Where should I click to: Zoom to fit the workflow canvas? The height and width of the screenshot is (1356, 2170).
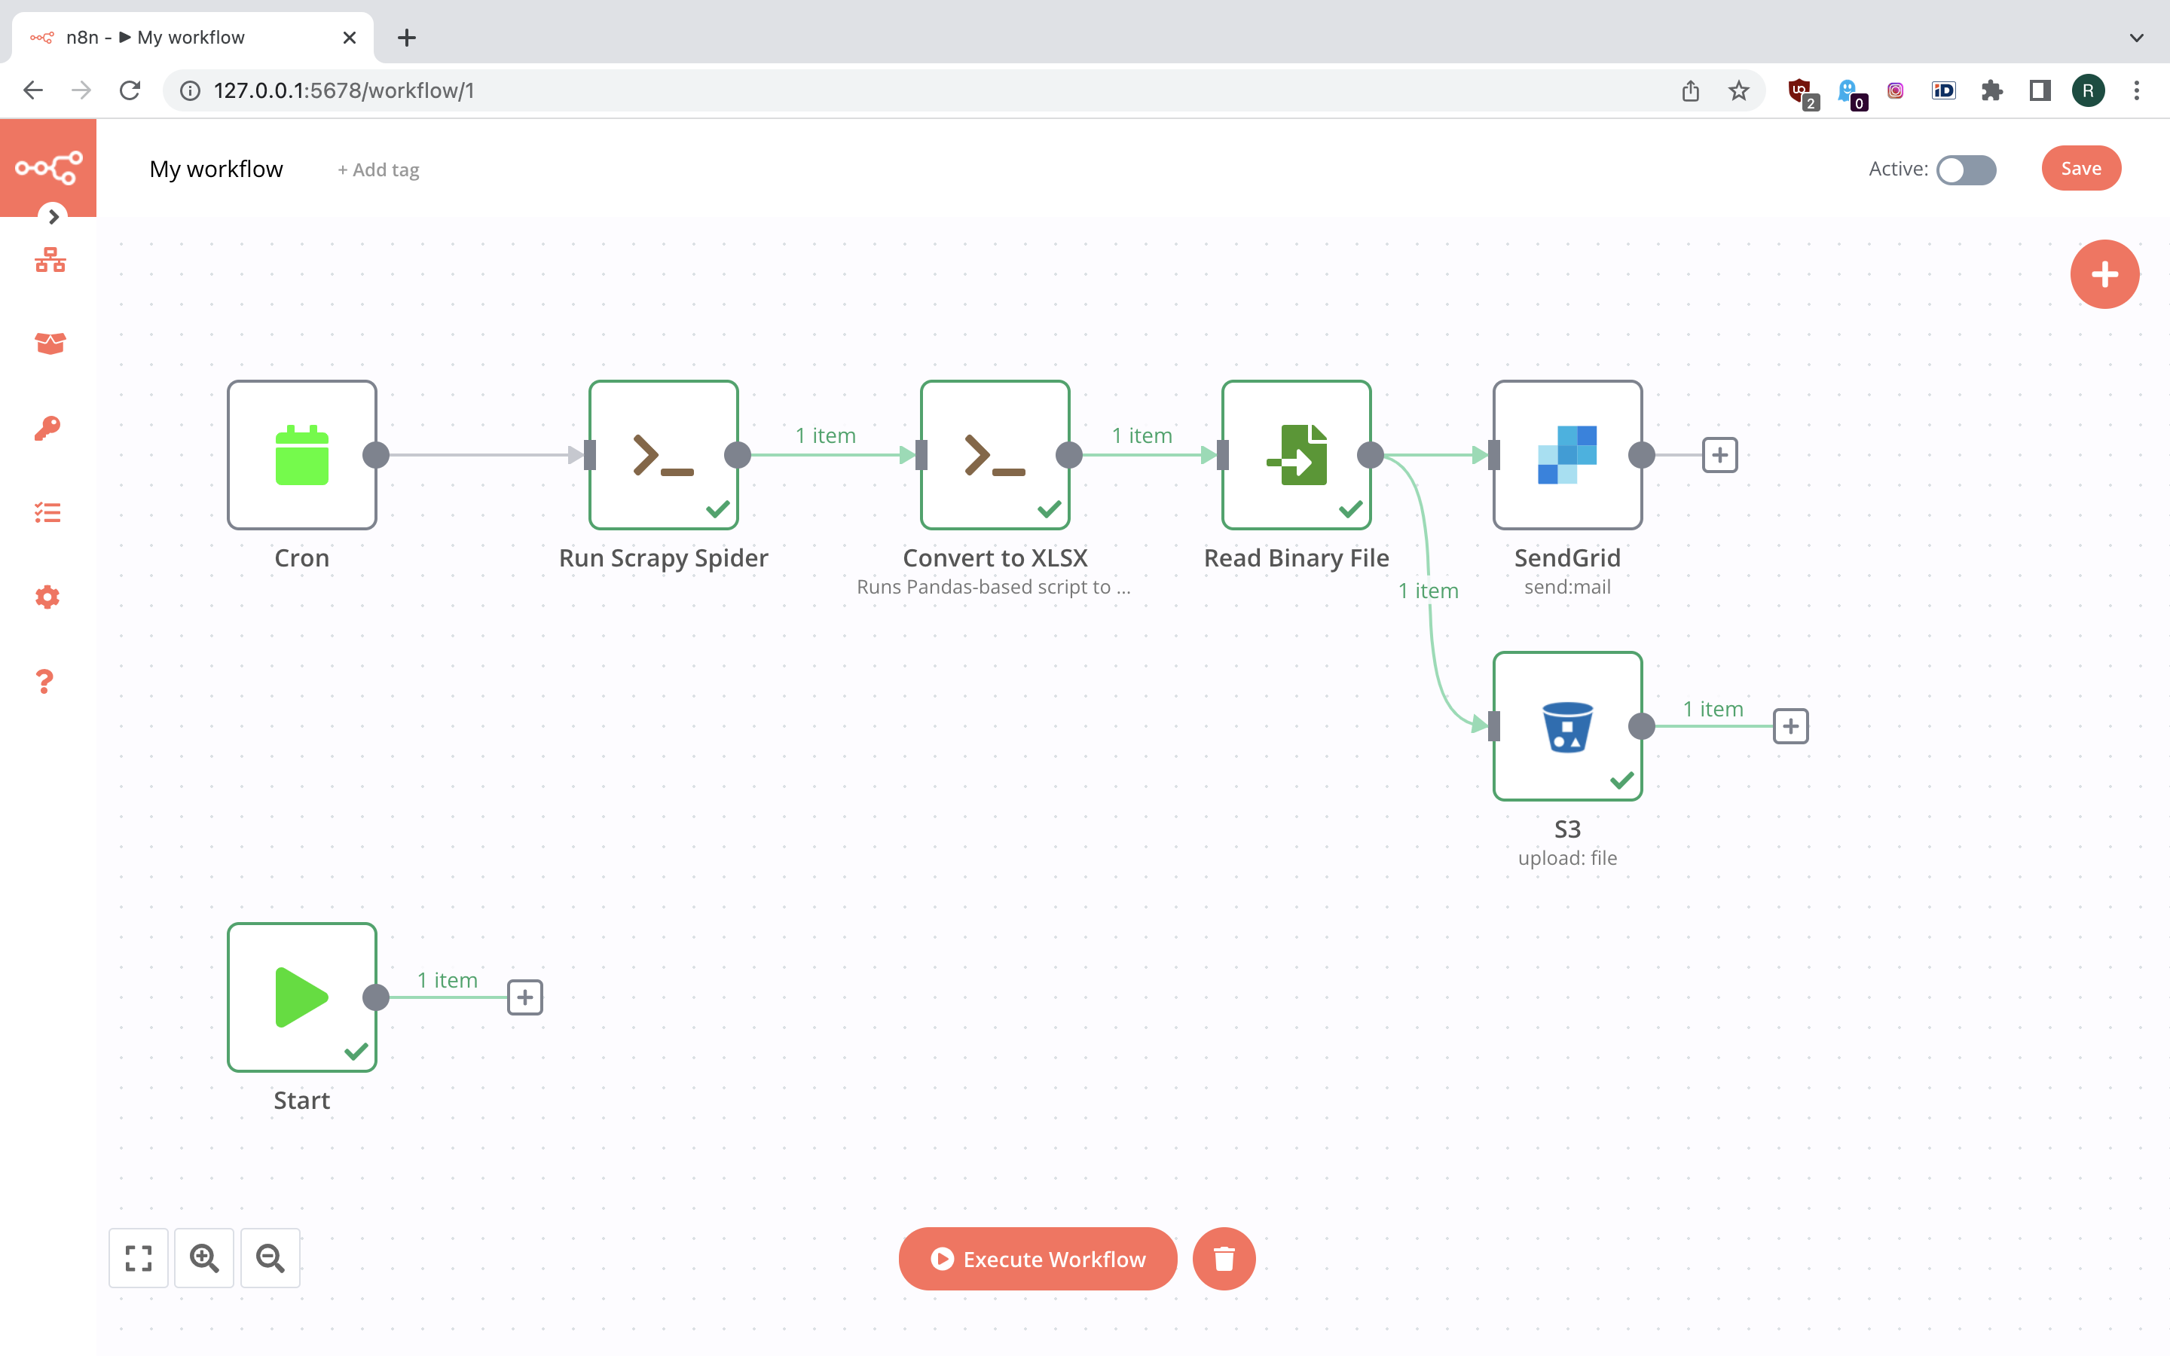(x=139, y=1258)
